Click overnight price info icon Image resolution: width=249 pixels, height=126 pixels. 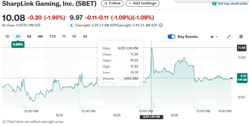161,25
